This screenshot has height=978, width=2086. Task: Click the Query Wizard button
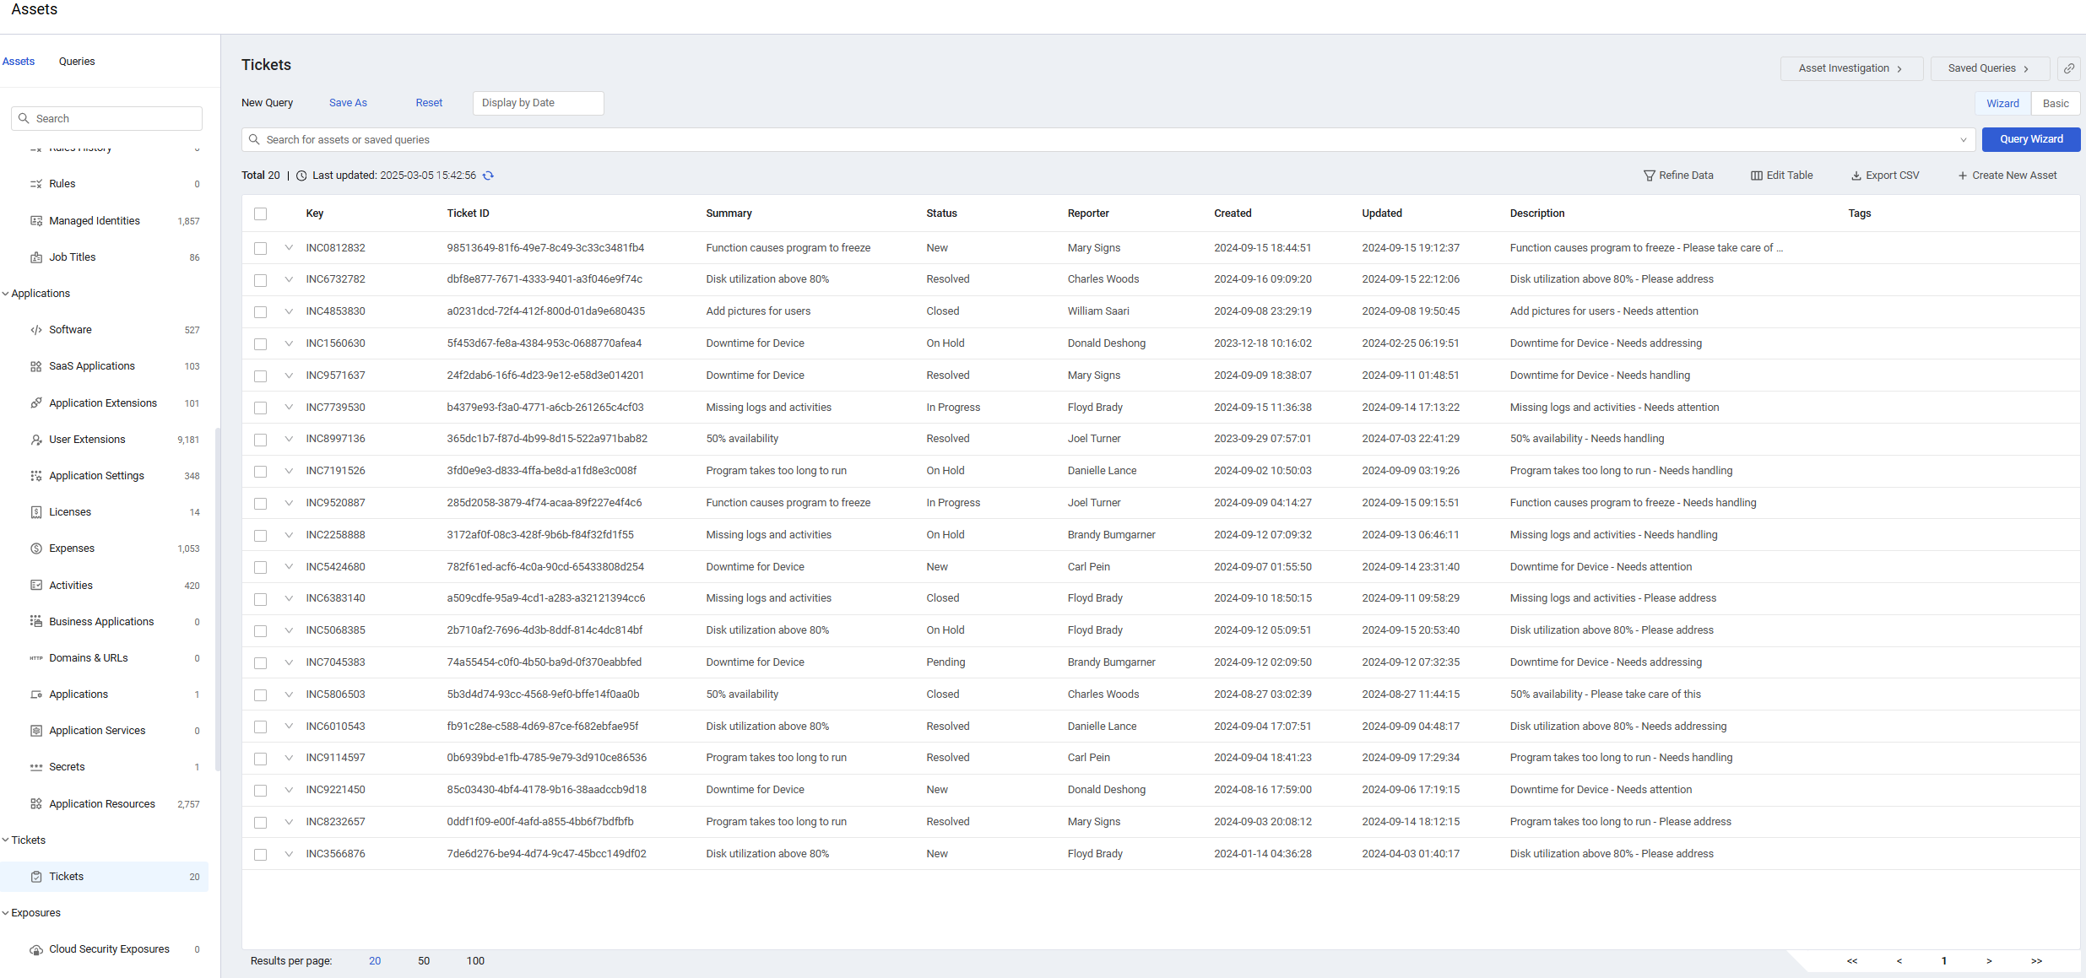[2030, 139]
